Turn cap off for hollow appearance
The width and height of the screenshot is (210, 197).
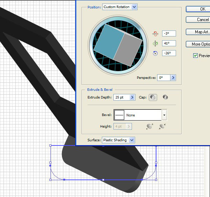165,97
